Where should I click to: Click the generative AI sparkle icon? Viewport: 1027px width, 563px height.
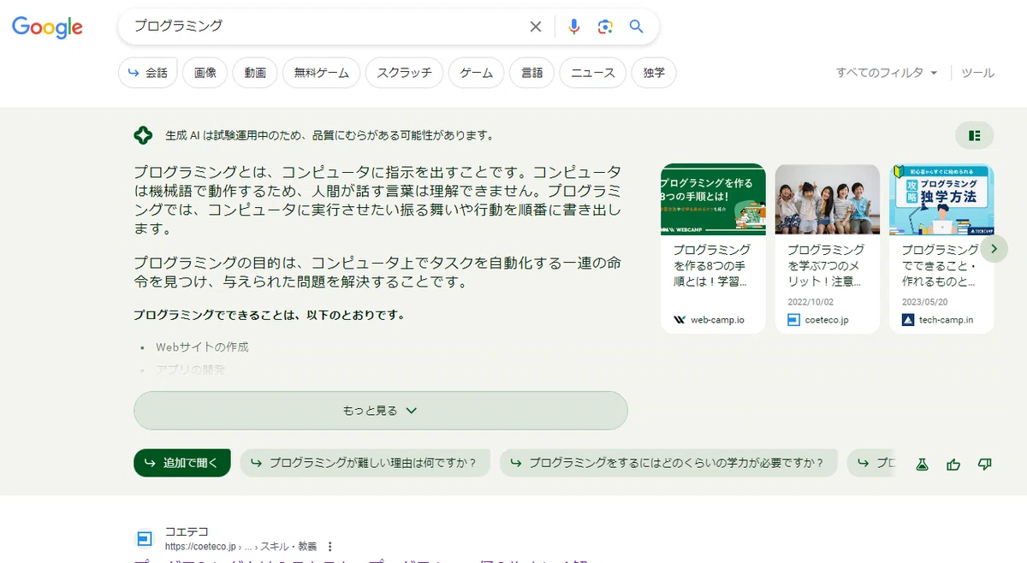(143, 135)
